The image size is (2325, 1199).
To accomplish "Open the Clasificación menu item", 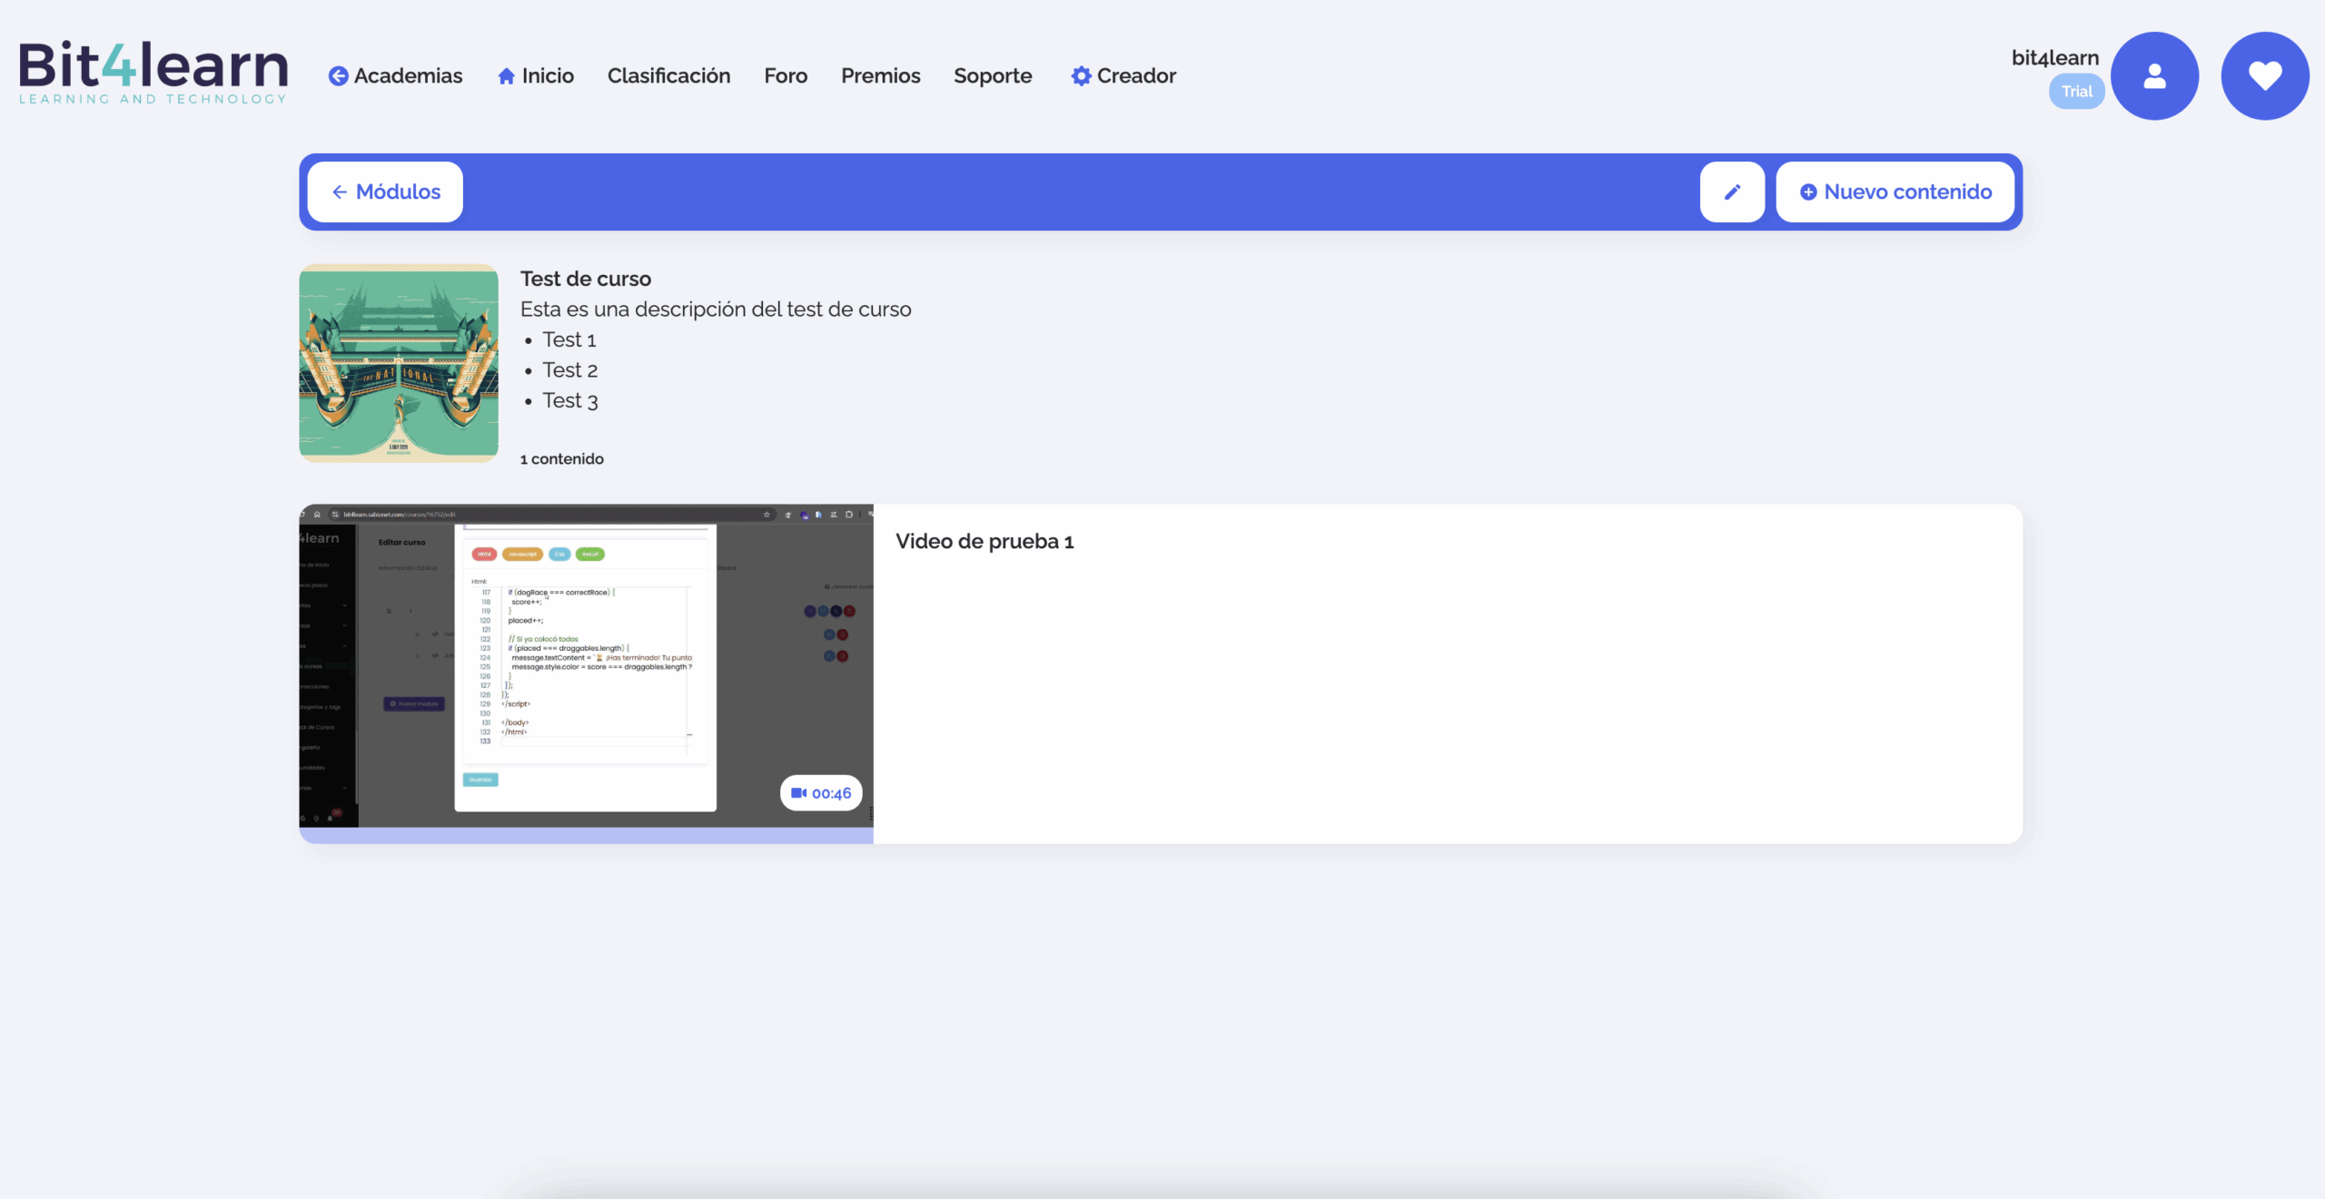I will point(668,76).
